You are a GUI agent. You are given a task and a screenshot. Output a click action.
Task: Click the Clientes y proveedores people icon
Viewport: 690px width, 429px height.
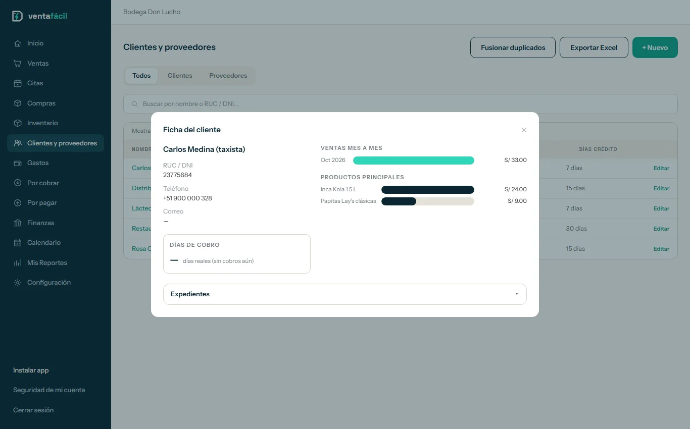pyautogui.click(x=18, y=143)
